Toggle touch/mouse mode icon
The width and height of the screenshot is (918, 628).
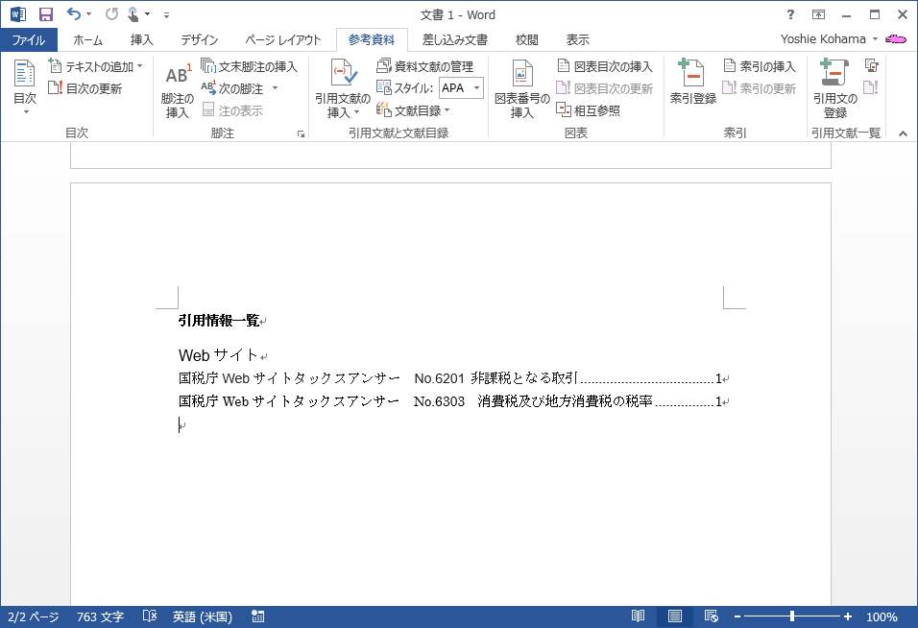(x=133, y=14)
